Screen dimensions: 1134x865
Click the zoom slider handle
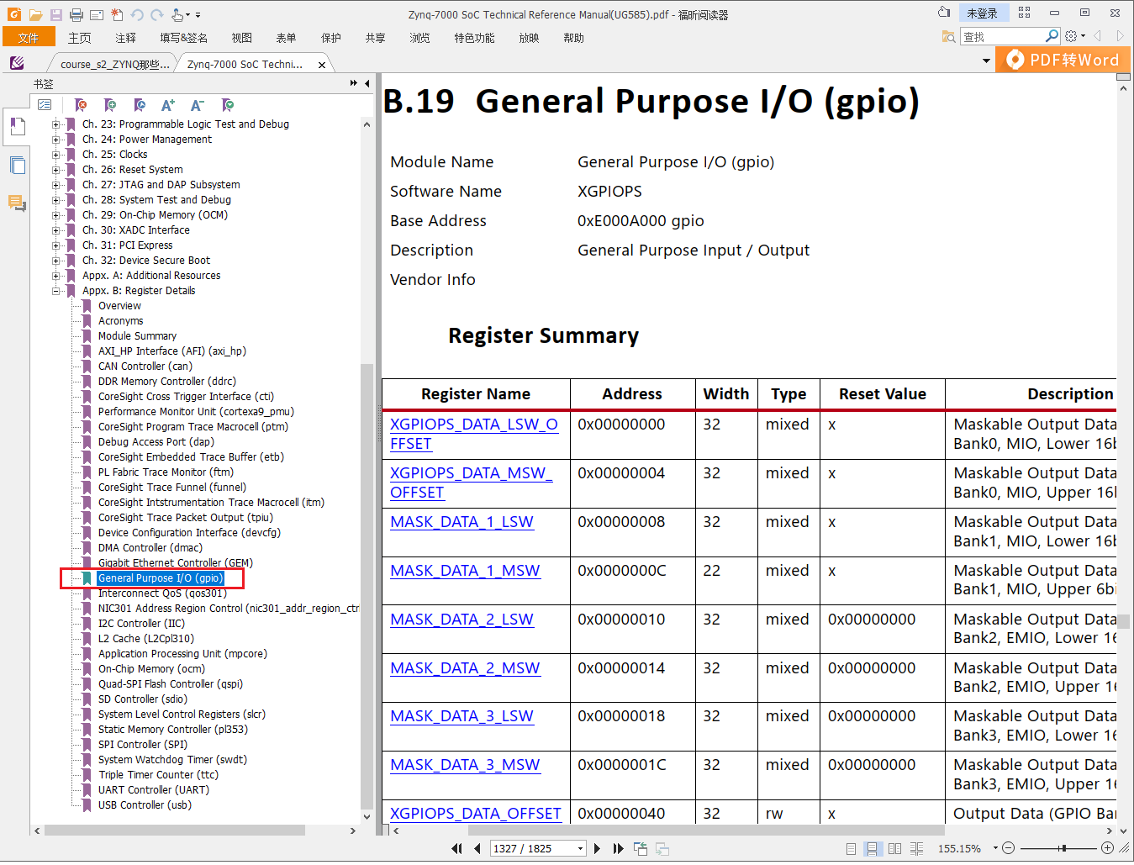coord(1063,848)
